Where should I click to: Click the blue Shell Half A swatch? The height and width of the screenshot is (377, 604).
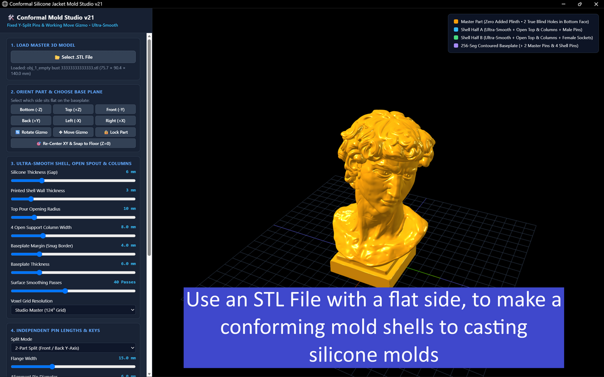[x=456, y=30]
